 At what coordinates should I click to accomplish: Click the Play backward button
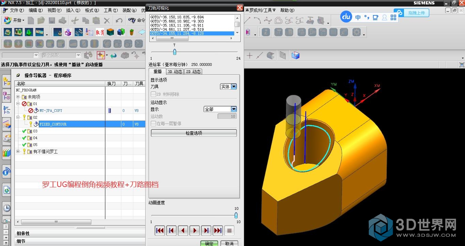[183, 231]
